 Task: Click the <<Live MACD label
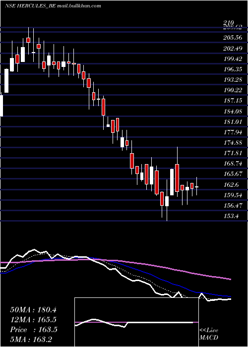(209, 334)
